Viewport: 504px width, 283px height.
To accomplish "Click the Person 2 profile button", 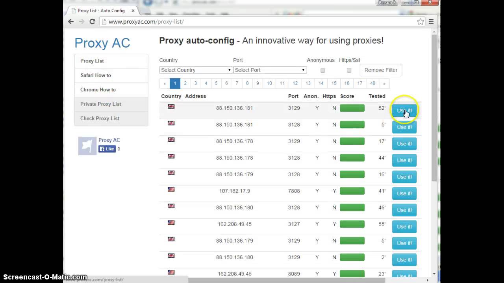I will click(x=386, y=3).
